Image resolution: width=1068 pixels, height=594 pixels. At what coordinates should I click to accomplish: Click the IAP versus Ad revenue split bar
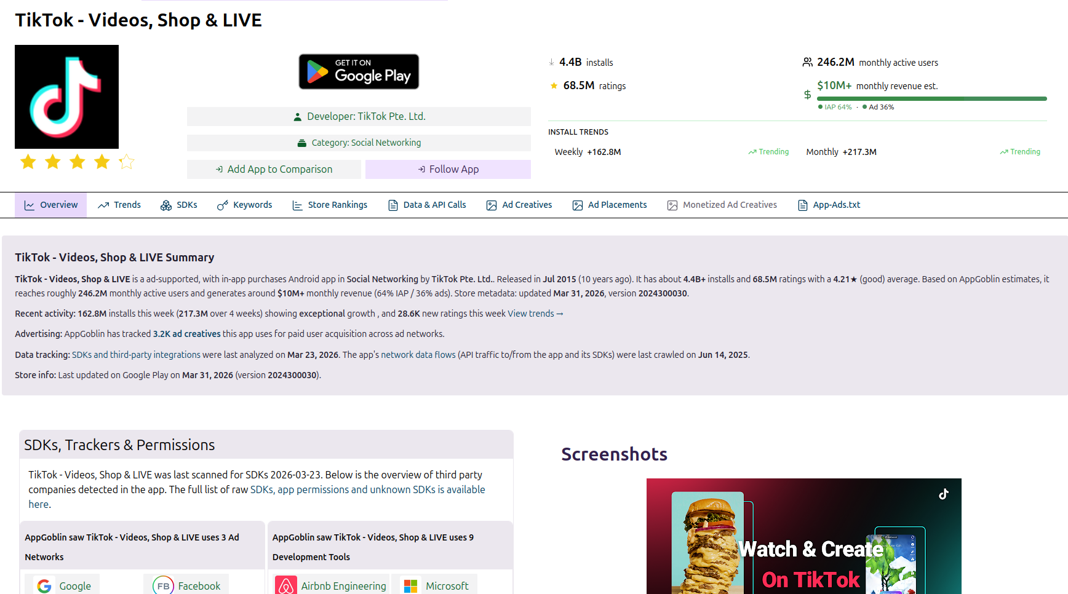click(931, 98)
